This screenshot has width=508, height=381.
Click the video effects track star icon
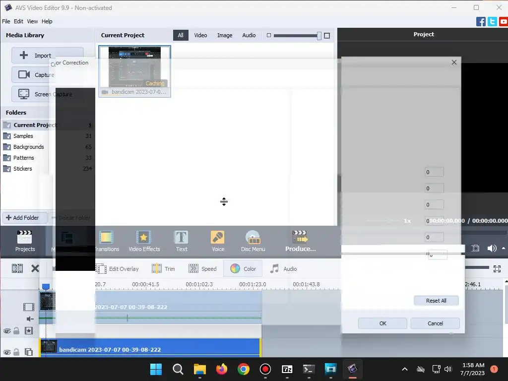pyautogui.click(x=28, y=331)
